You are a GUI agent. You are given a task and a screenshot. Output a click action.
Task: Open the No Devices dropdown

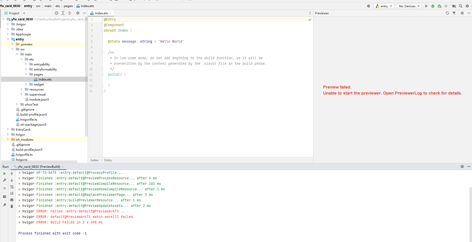click(409, 6)
